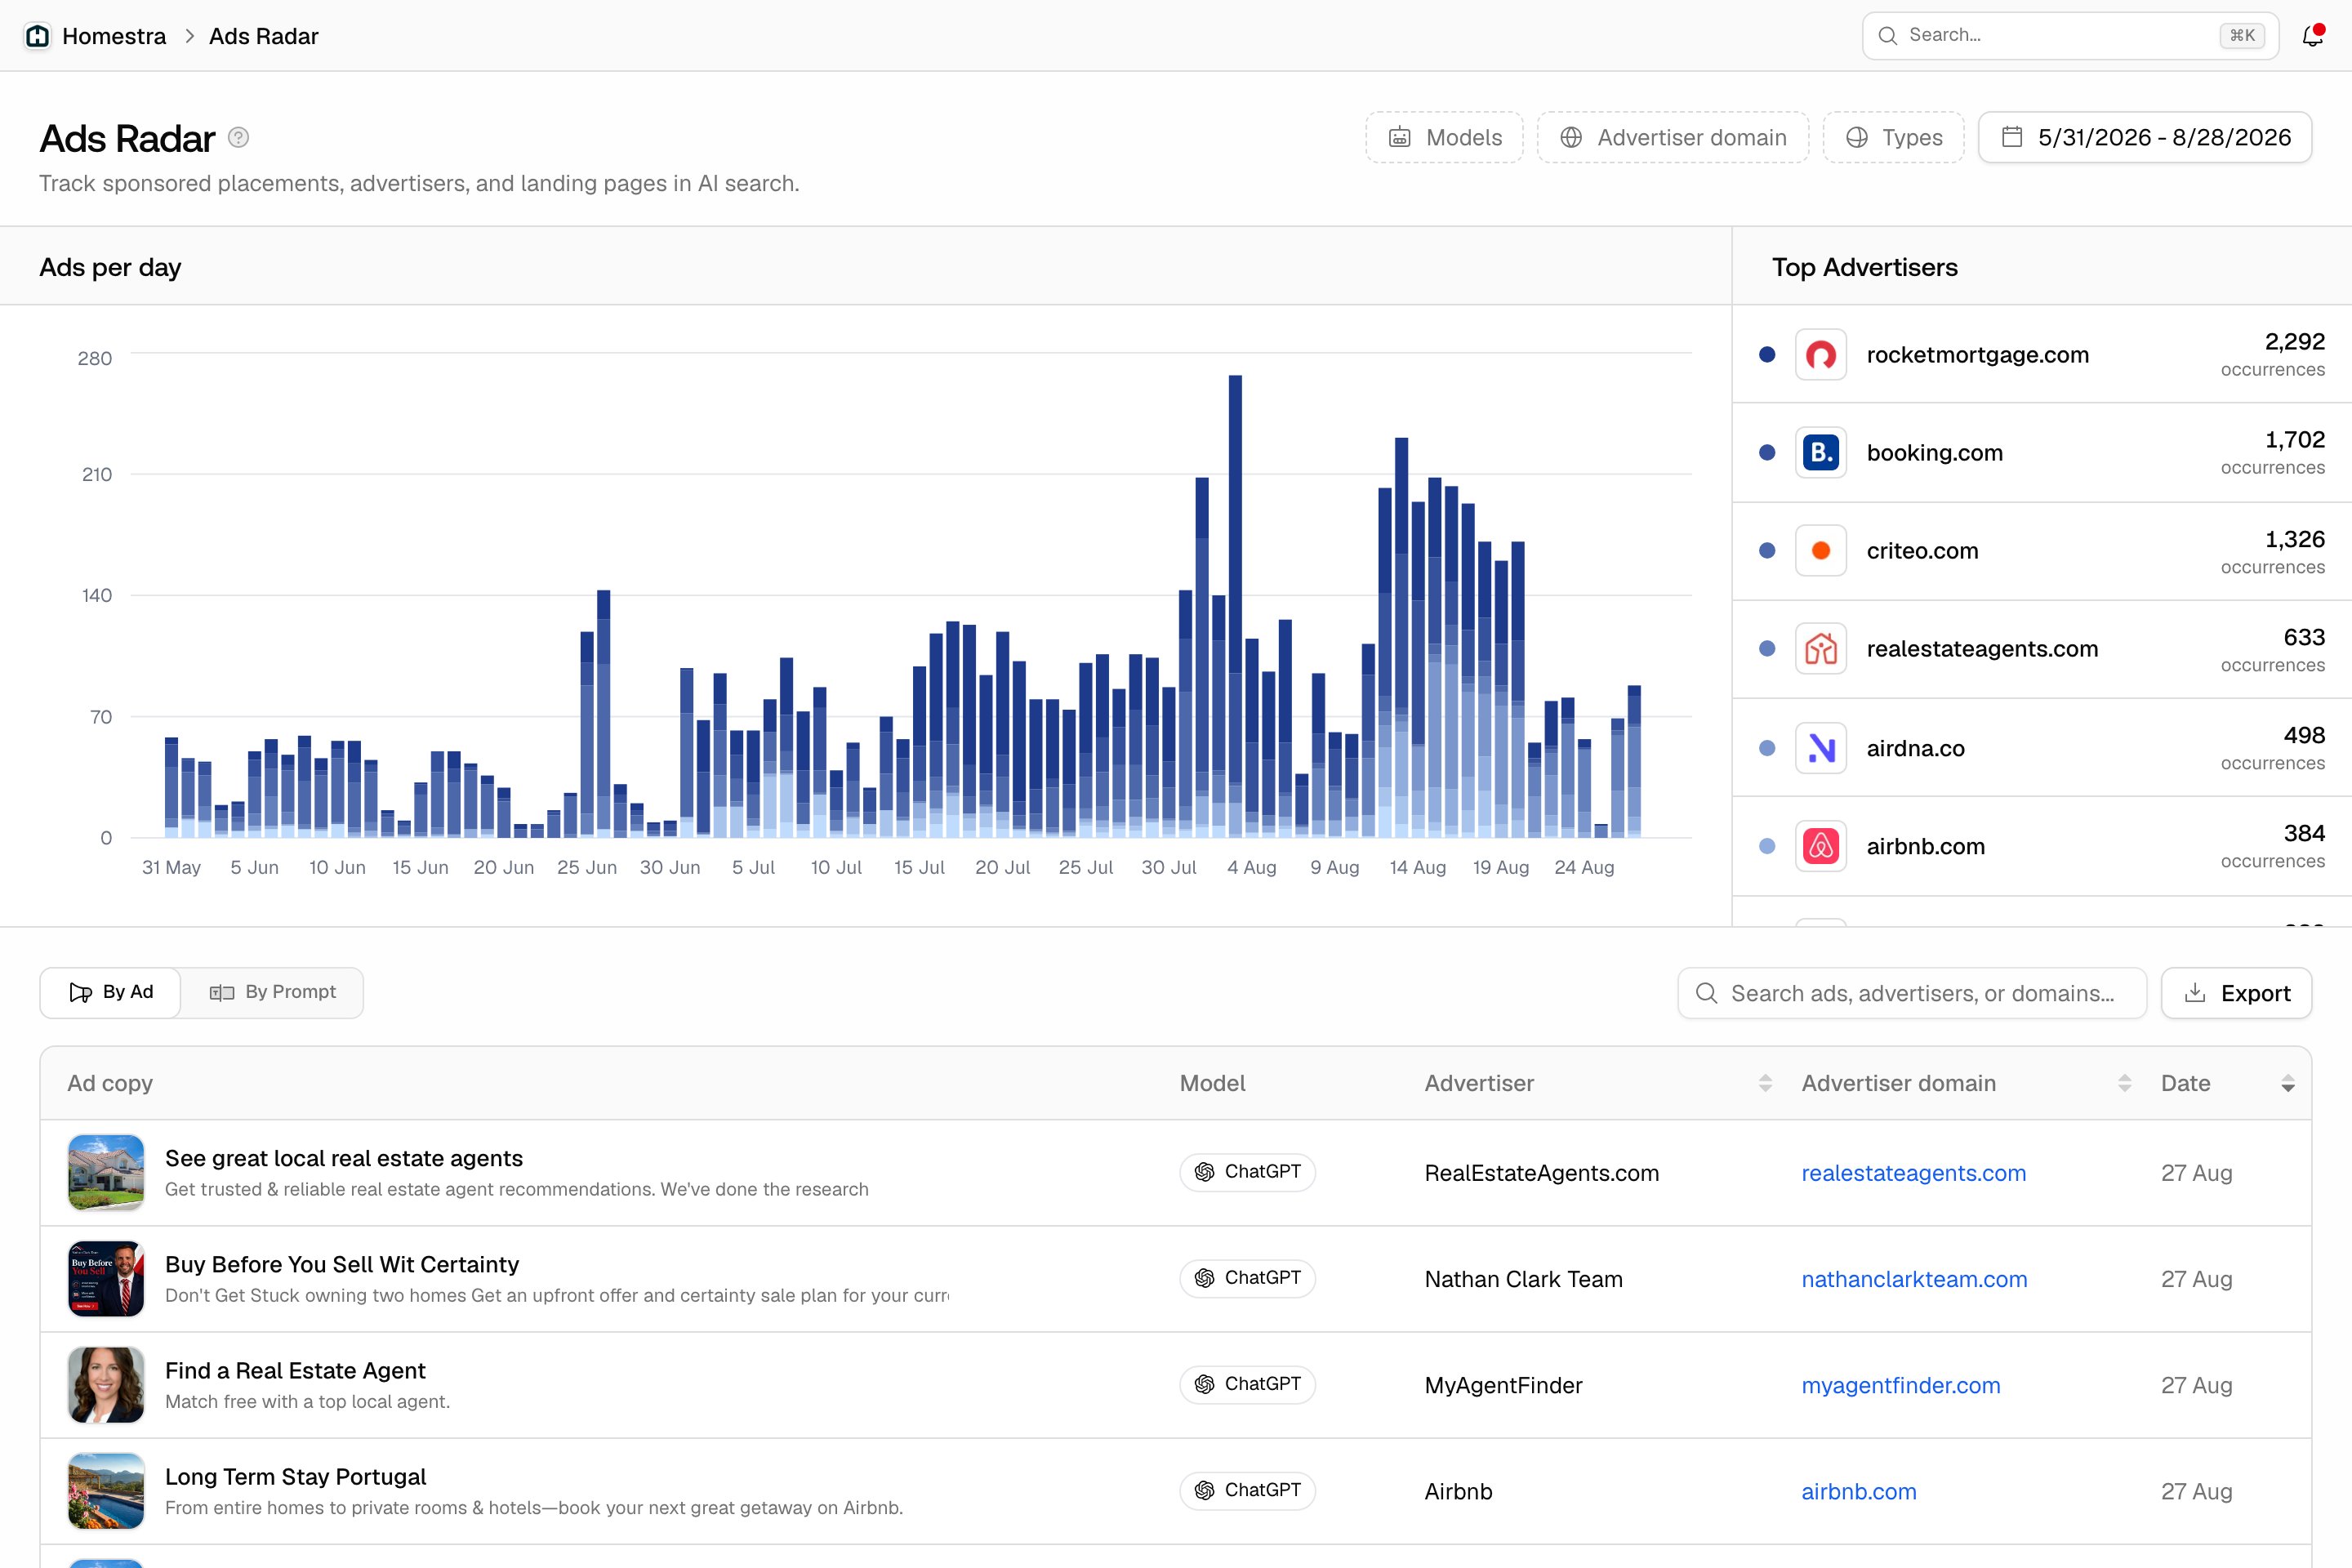Go to Homestra breadcrumb
The image size is (2352, 1568).
pos(114,36)
